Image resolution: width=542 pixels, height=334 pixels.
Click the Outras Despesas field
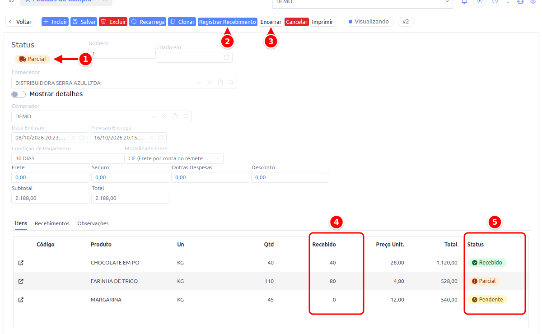click(x=210, y=177)
